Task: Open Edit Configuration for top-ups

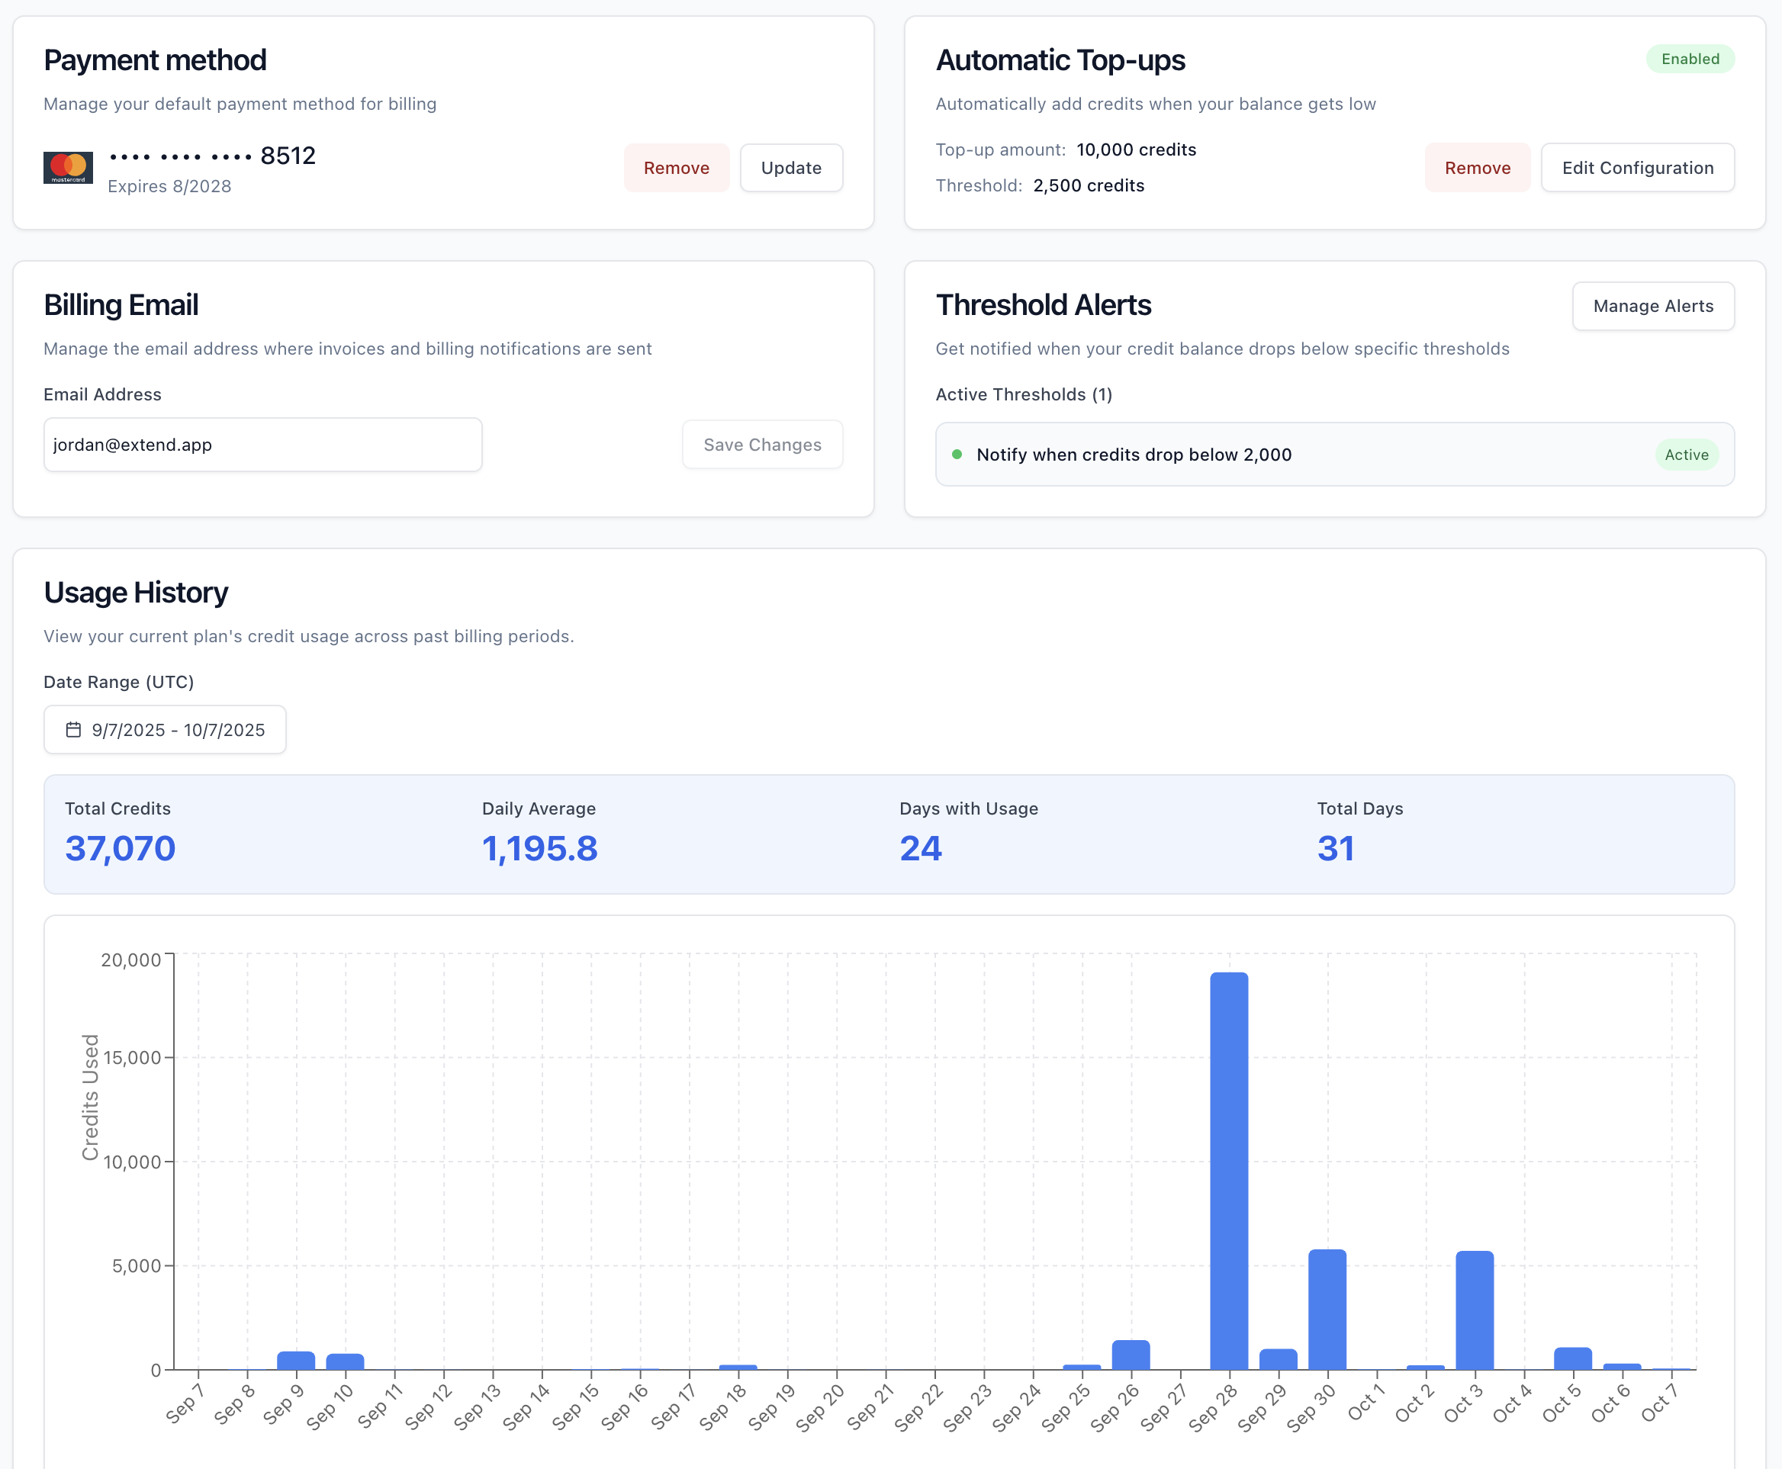Action: [x=1637, y=168]
